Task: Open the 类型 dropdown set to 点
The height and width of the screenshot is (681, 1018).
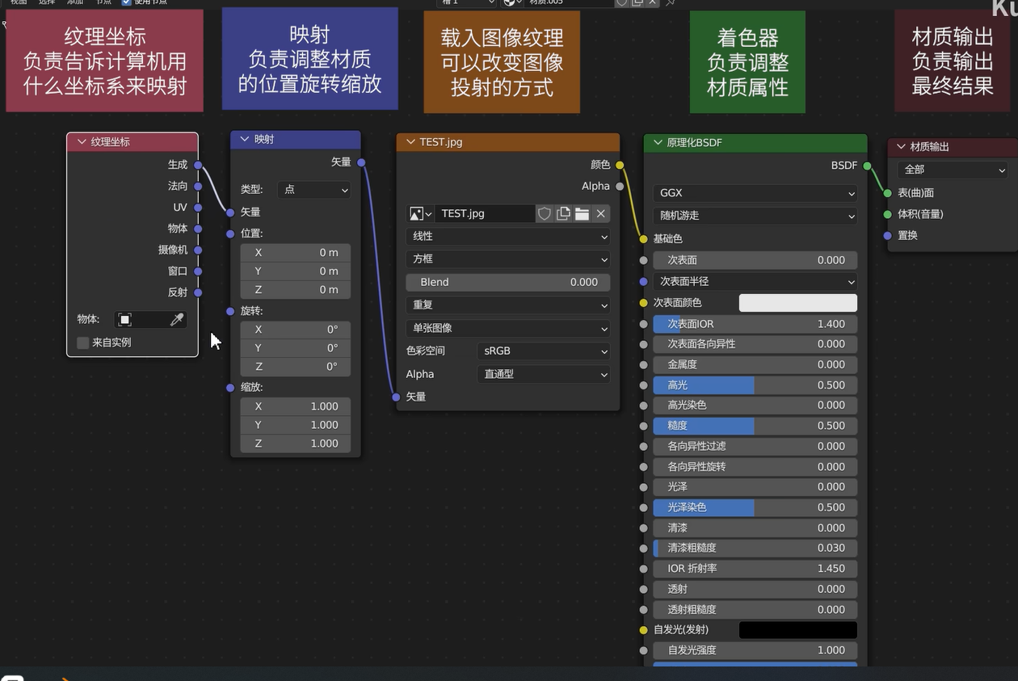Action: click(313, 190)
